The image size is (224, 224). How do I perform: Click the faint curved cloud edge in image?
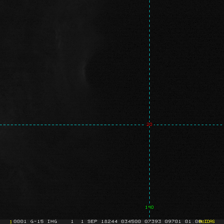click(x=85, y=71)
